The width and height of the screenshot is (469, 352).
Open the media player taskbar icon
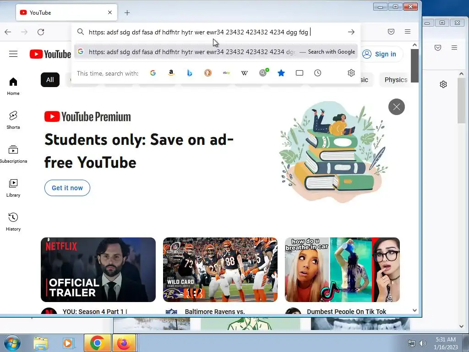click(68, 343)
